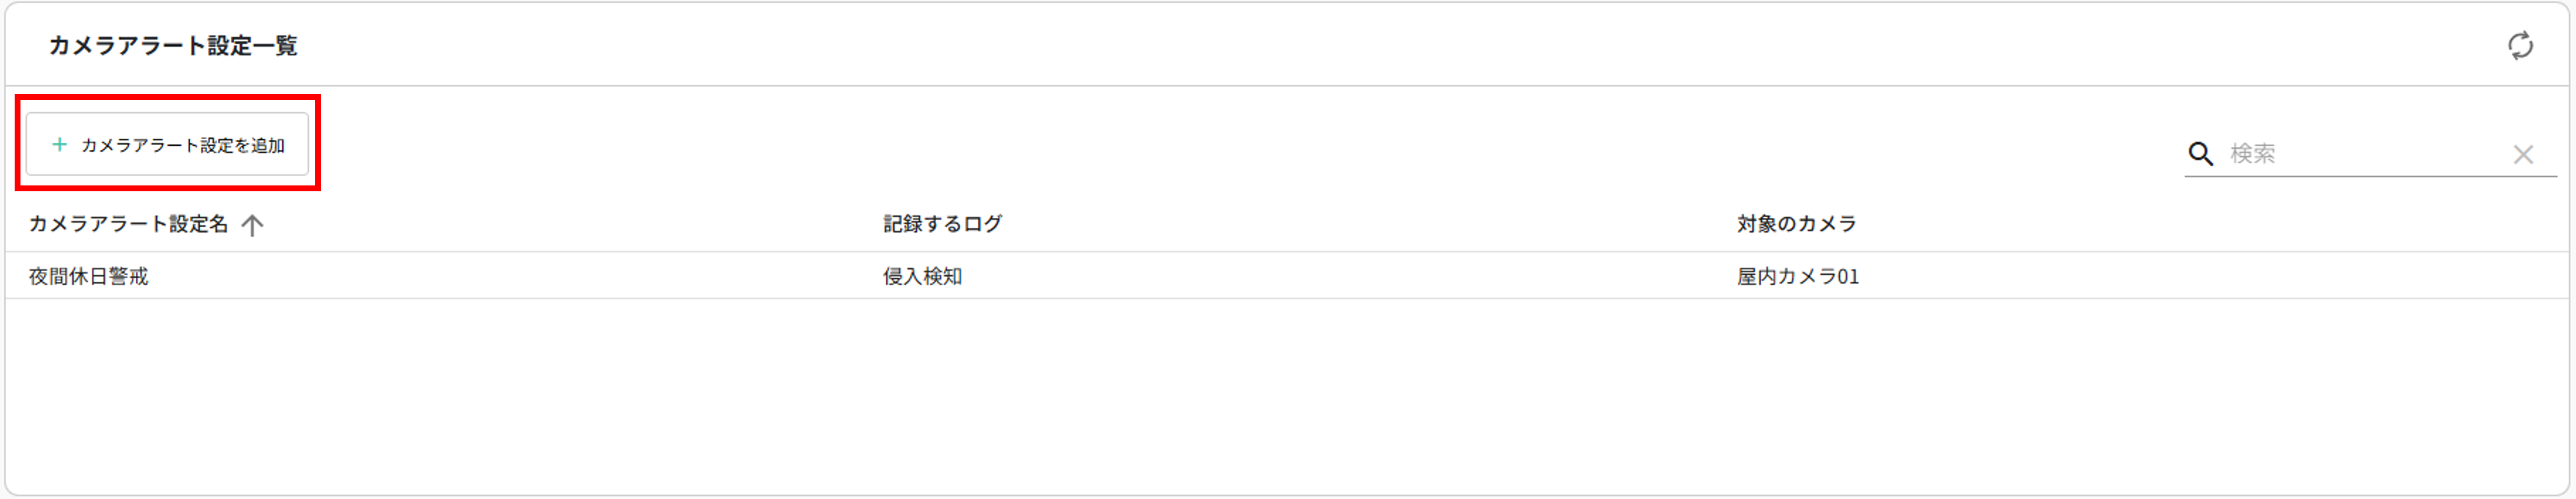This screenshot has height=499, width=2576.
Task: Click the row's blank space right of 屋内カメラ01
Action: (2200, 276)
